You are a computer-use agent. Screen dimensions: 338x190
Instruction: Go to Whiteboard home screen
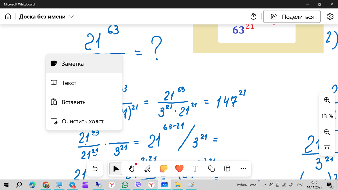(8, 17)
